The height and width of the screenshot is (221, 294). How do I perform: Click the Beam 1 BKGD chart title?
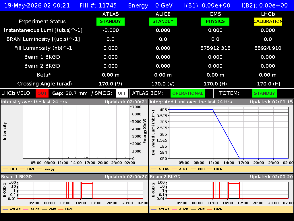click(16, 177)
